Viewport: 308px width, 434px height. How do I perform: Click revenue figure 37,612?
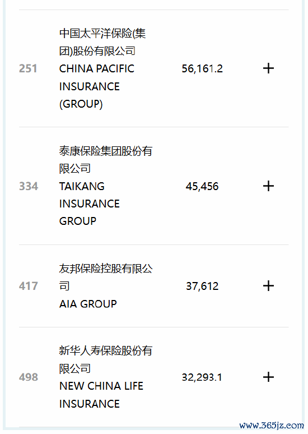tap(202, 286)
